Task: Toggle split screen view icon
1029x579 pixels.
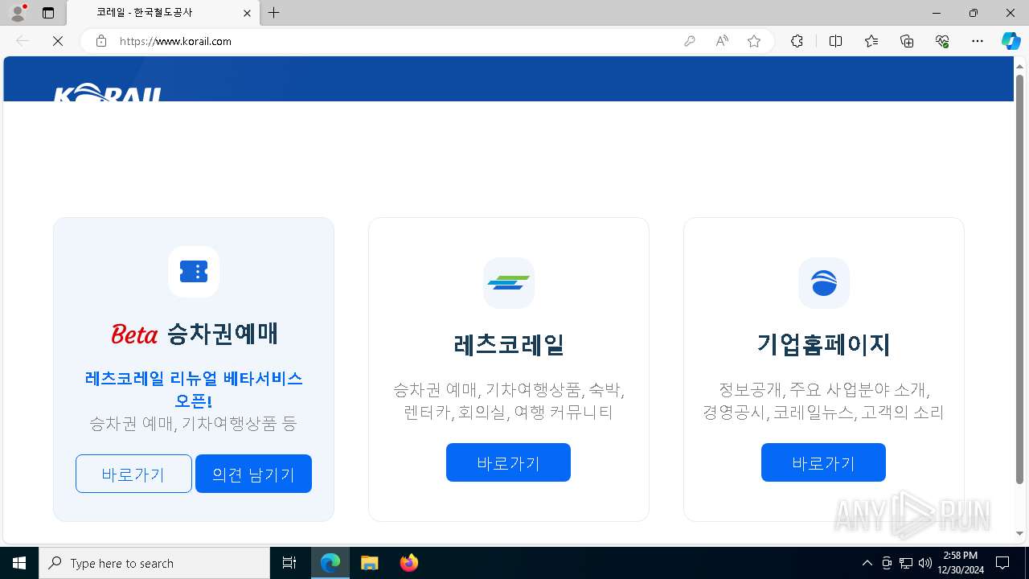Action: tap(835, 41)
